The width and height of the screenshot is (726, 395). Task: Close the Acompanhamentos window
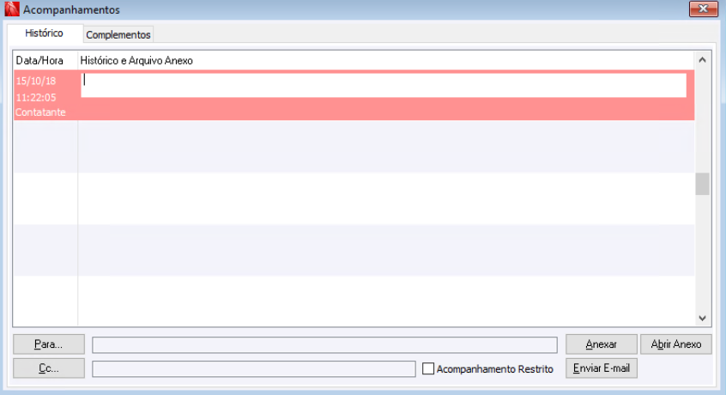pos(703,9)
